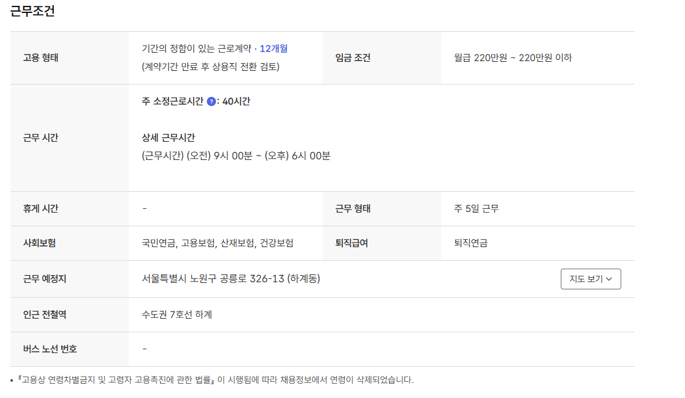This screenshot has width=685, height=398.
Task: Expand the 지도 보기 dropdown
Action: [x=590, y=279]
